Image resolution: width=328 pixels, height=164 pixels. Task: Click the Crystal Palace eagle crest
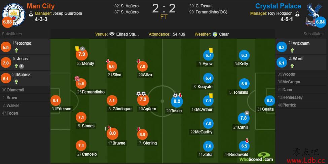click(314, 15)
